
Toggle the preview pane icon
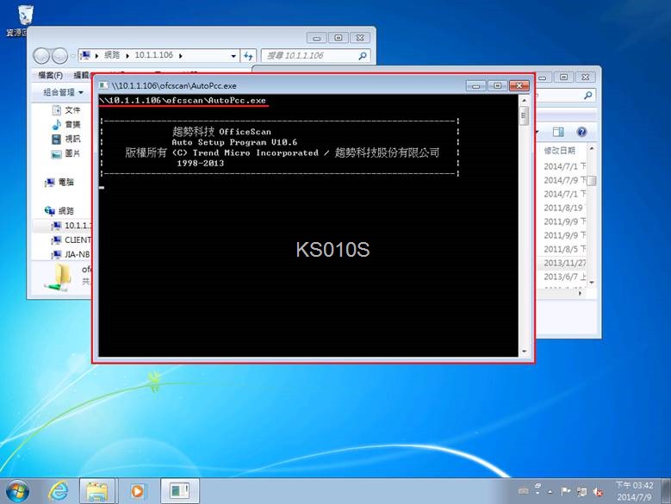558,132
